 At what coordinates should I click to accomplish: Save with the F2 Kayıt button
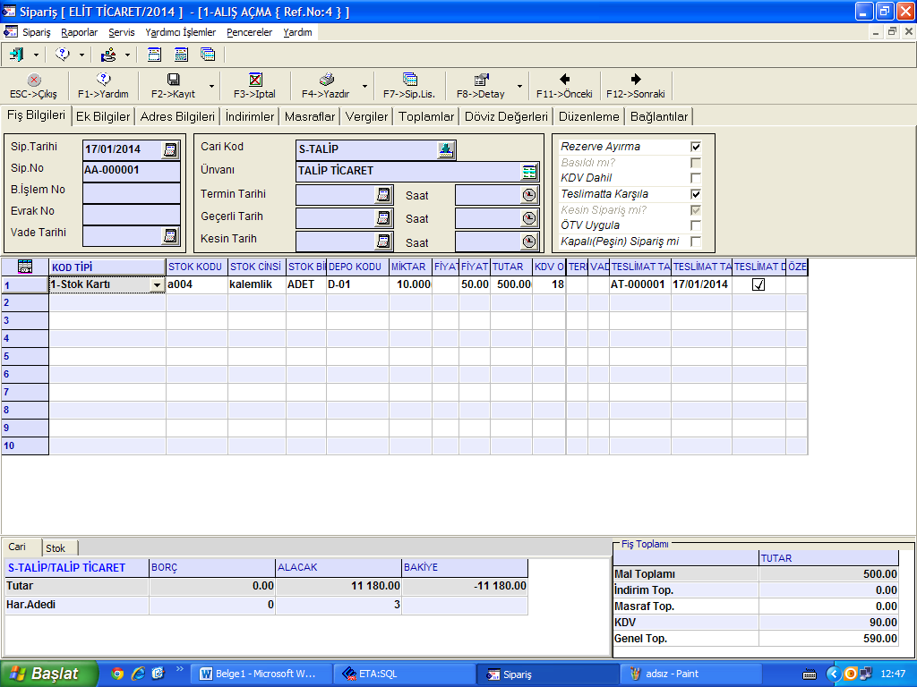(173, 86)
